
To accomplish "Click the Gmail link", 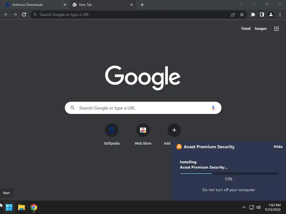I will (x=246, y=29).
